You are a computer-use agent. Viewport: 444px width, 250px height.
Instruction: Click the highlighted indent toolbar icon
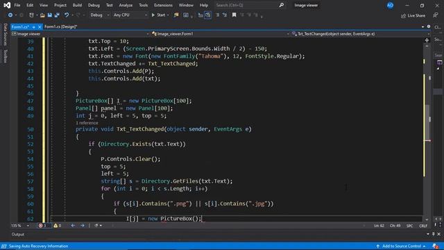tap(208, 15)
